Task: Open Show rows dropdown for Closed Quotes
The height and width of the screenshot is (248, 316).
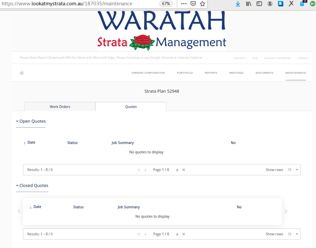Action: point(292,234)
